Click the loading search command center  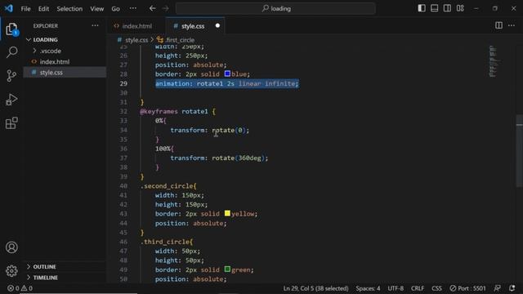(276, 8)
